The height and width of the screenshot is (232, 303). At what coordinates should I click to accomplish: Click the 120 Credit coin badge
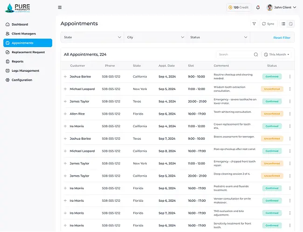pyautogui.click(x=239, y=7)
